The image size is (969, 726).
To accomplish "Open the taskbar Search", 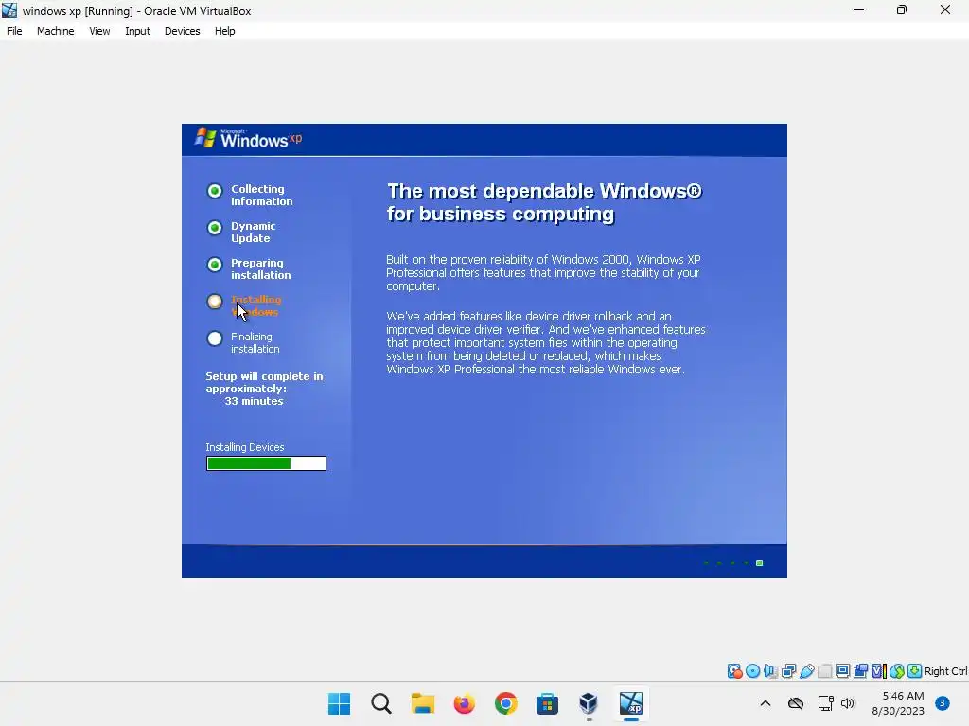I will (381, 703).
